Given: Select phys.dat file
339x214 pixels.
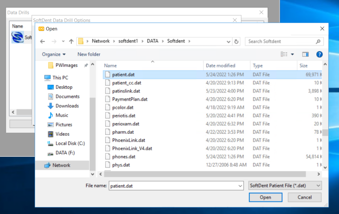Looking at the screenshot, I should 121,165.
